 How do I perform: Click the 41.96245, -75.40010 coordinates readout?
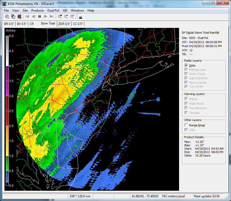coord(145,196)
